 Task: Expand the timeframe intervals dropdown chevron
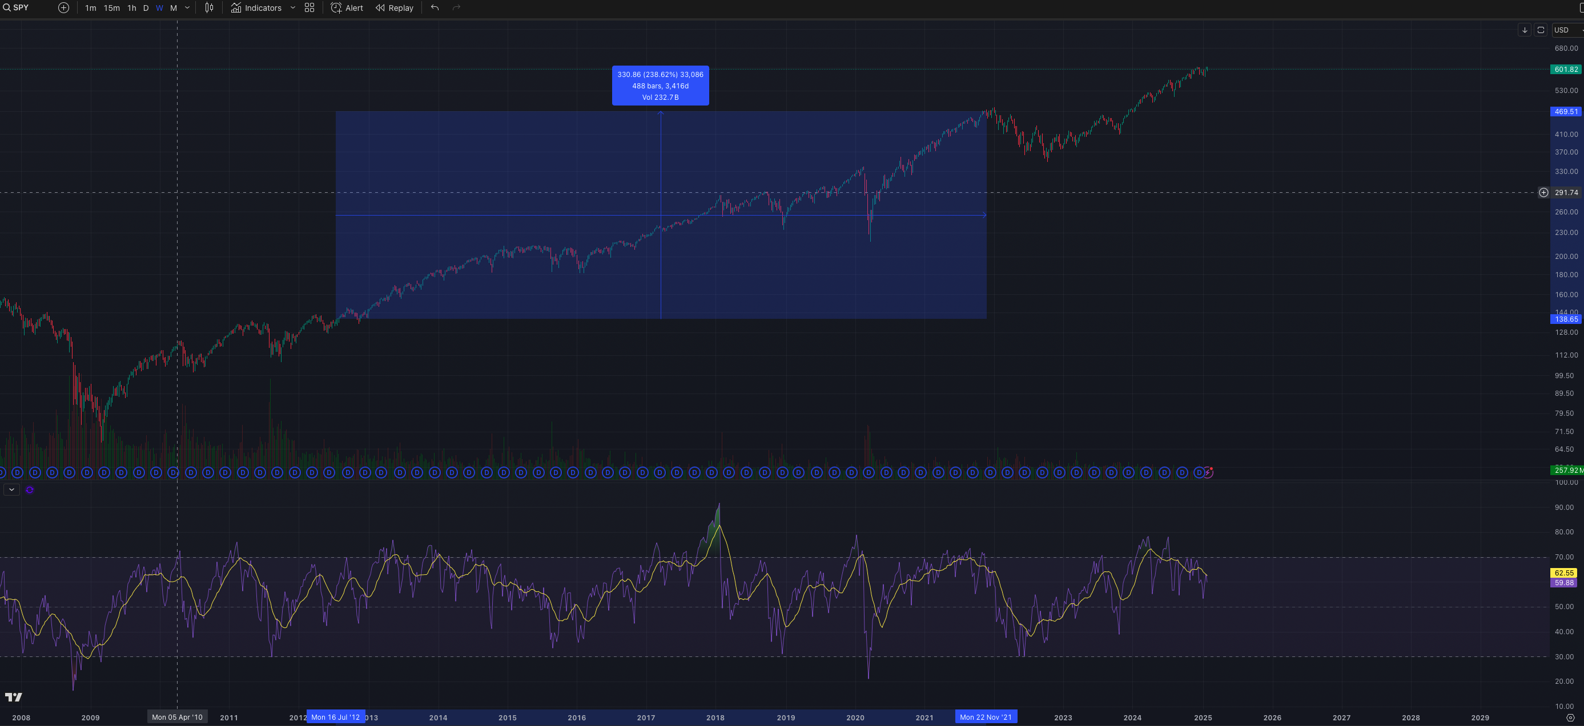[187, 8]
